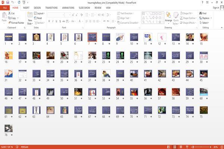Open the FILE tab
Screen dimensions: 224x149
tap(5, 8)
